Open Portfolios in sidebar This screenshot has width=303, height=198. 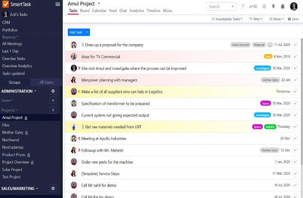tap(10, 30)
